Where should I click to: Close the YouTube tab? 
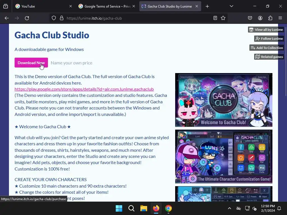tap(71, 6)
